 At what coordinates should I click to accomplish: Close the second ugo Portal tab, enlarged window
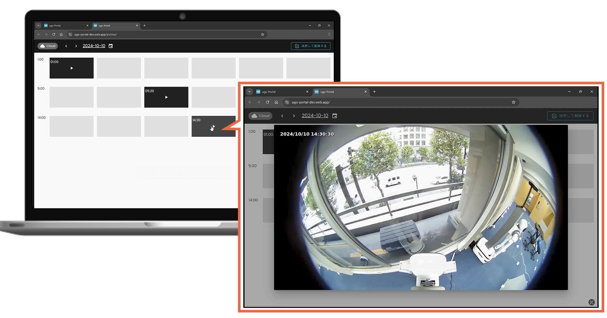coord(366,92)
